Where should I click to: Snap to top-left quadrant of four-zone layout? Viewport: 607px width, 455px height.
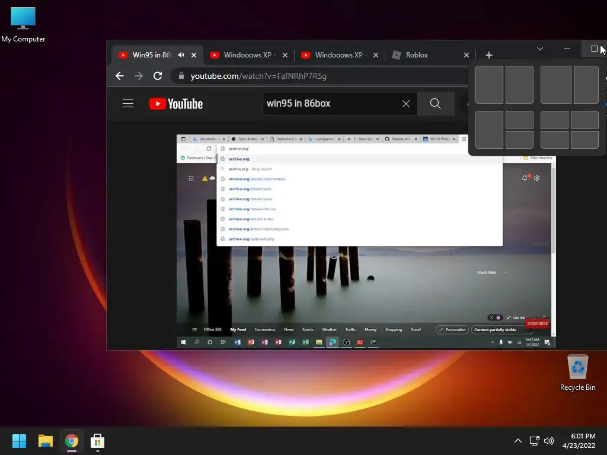point(554,120)
